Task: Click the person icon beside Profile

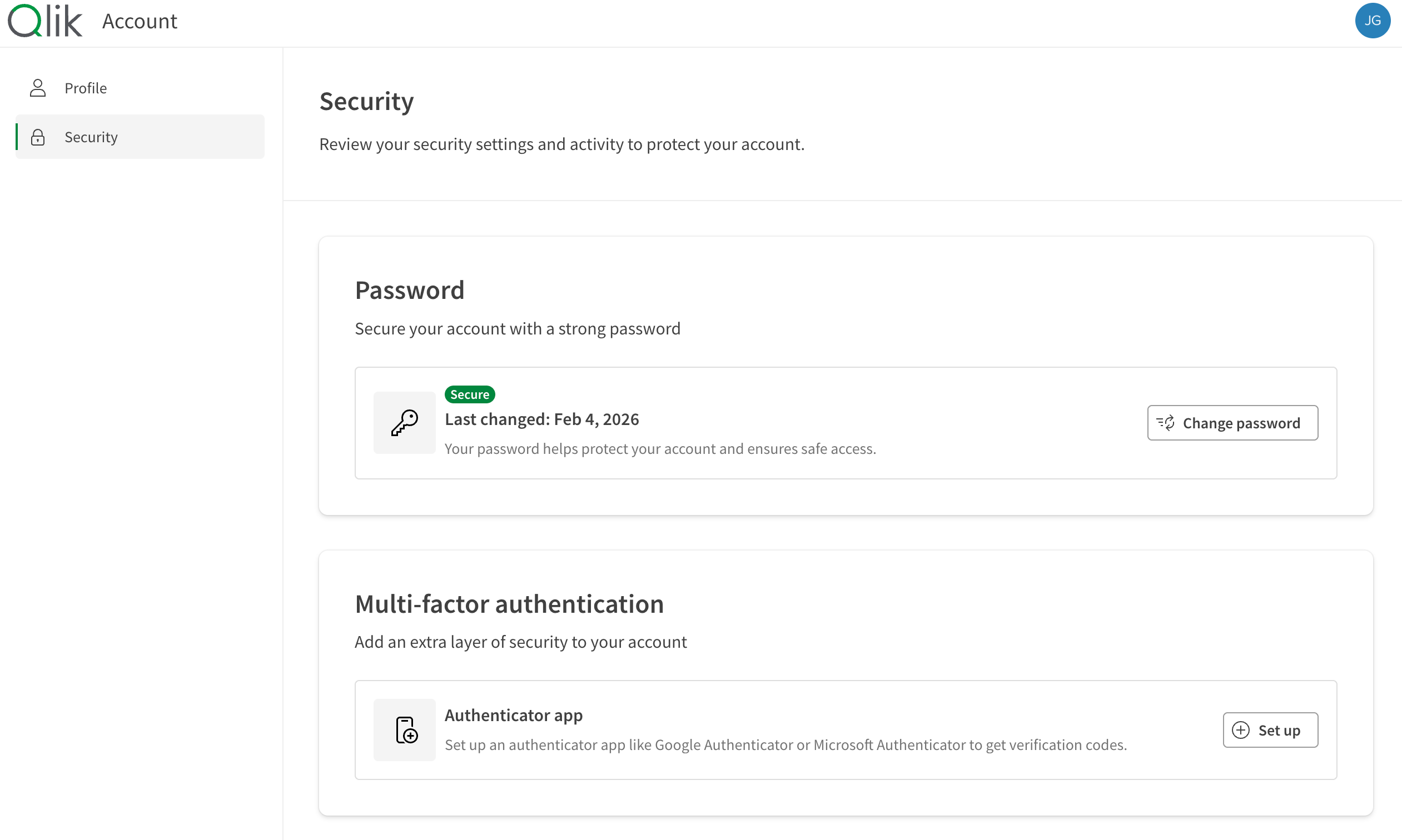Action: pos(37,88)
